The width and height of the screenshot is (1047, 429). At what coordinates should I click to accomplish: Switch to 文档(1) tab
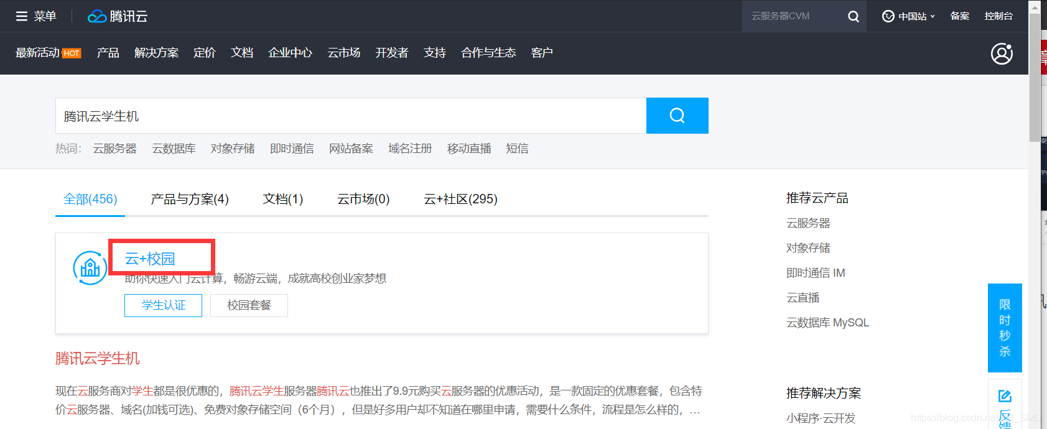click(282, 199)
